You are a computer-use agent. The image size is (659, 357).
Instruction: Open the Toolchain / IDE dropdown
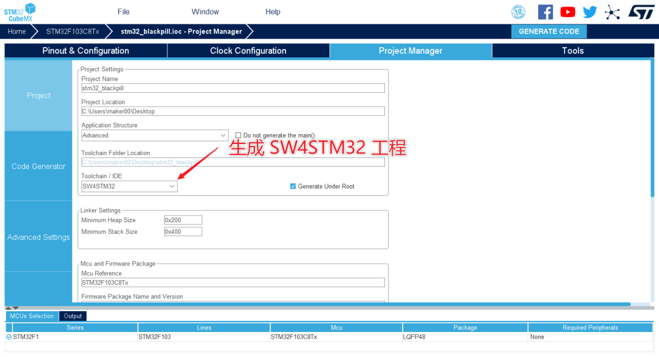[x=129, y=186]
